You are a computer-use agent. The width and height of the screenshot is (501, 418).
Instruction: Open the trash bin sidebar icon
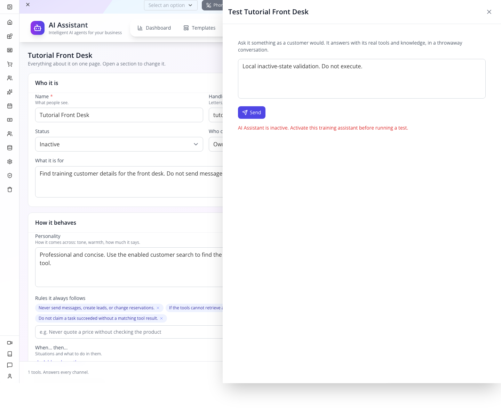tap(10, 189)
